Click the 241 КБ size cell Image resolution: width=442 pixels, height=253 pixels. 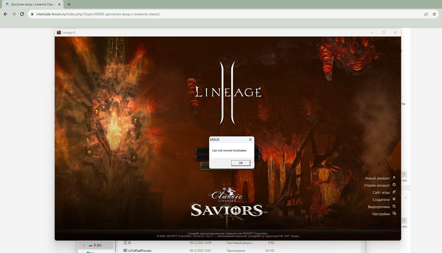[270, 251]
